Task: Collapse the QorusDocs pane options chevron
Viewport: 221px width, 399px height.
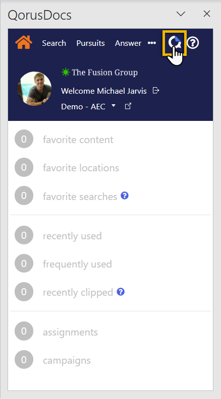Action: pyautogui.click(x=181, y=14)
